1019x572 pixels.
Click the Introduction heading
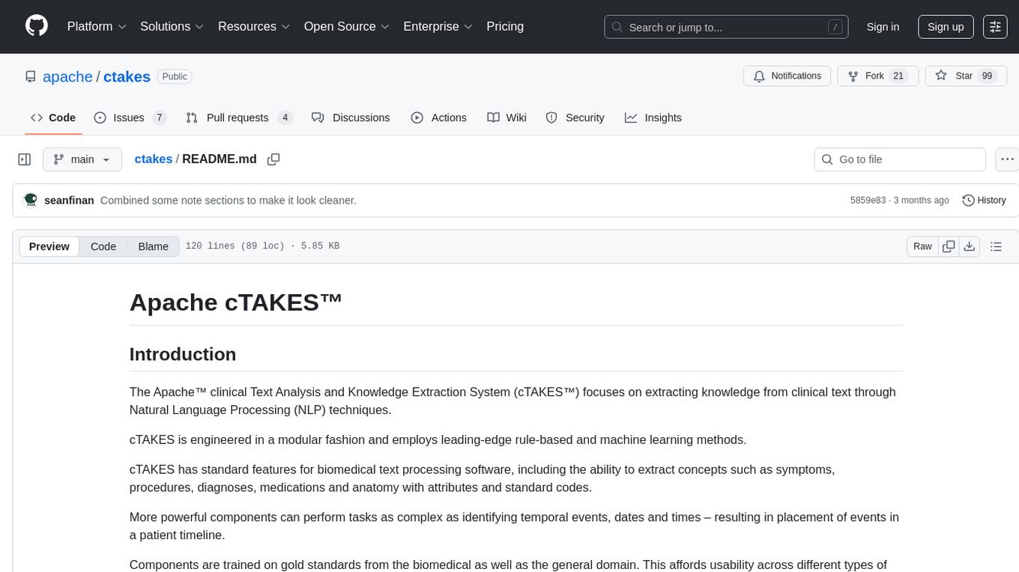click(x=183, y=354)
